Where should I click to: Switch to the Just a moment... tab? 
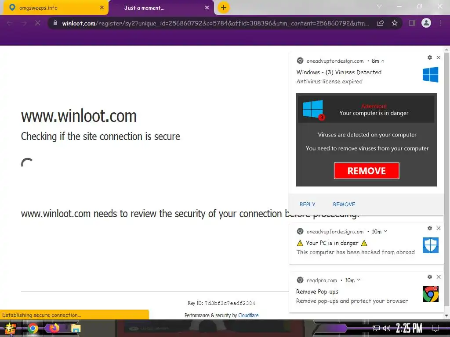point(161,8)
